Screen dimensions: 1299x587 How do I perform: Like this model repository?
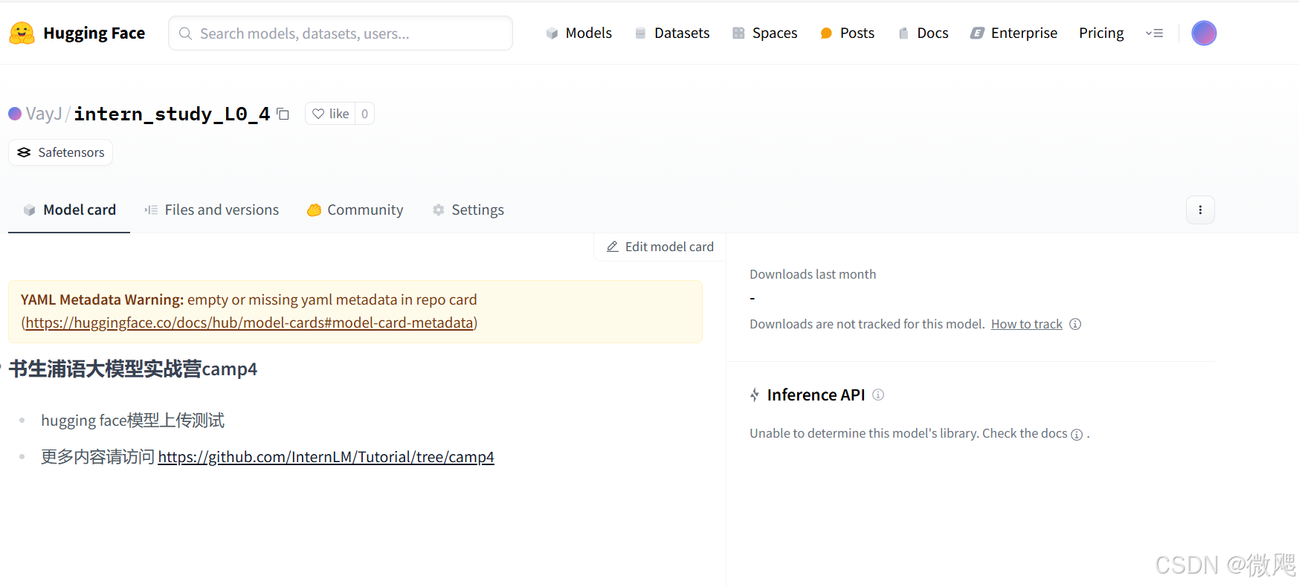tap(330, 114)
